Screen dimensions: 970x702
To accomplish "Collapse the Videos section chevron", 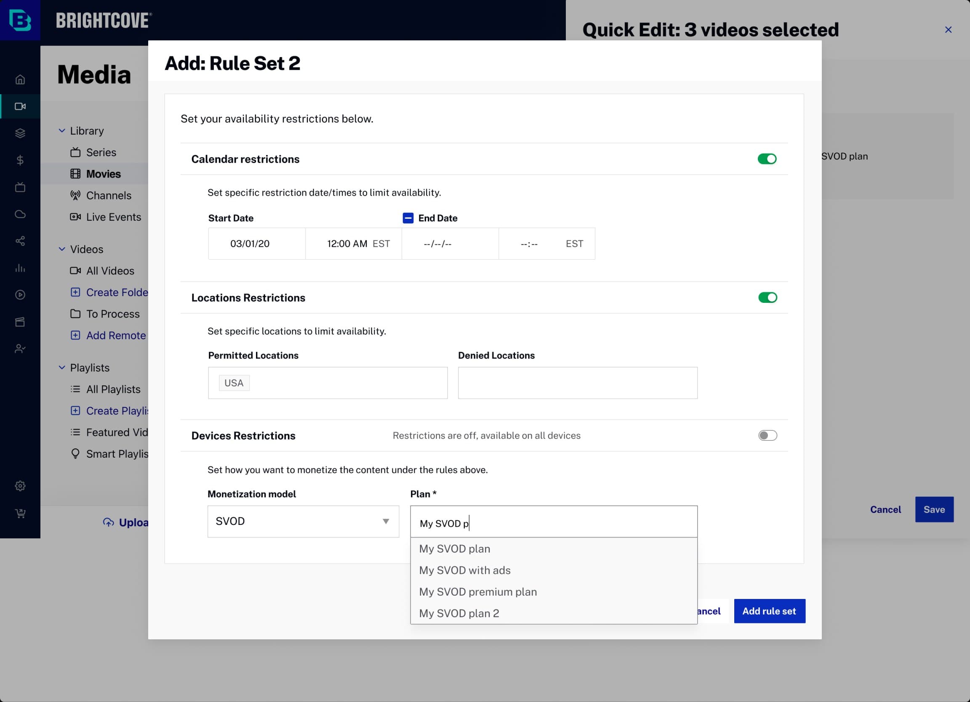I will tap(62, 249).
